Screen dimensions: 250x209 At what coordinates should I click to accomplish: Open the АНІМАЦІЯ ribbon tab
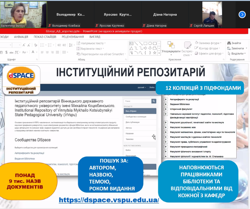click(21, 37)
